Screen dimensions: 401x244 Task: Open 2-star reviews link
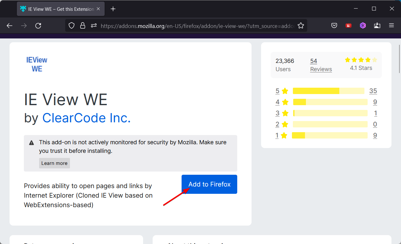[282, 124]
